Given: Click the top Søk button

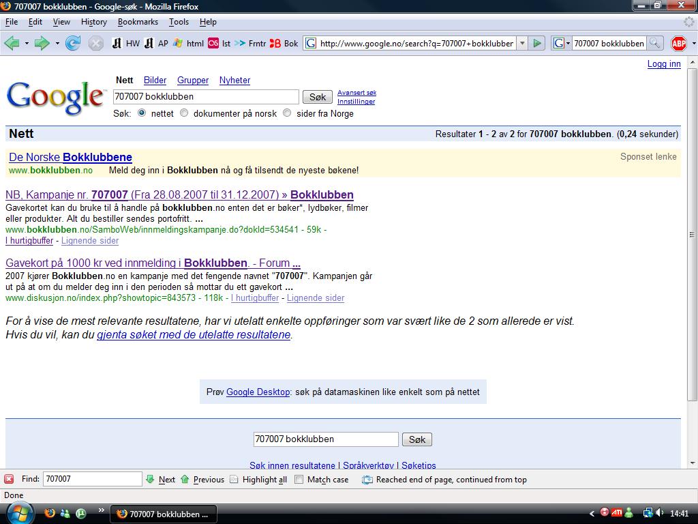Looking at the screenshot, I should tap(318, 97).
